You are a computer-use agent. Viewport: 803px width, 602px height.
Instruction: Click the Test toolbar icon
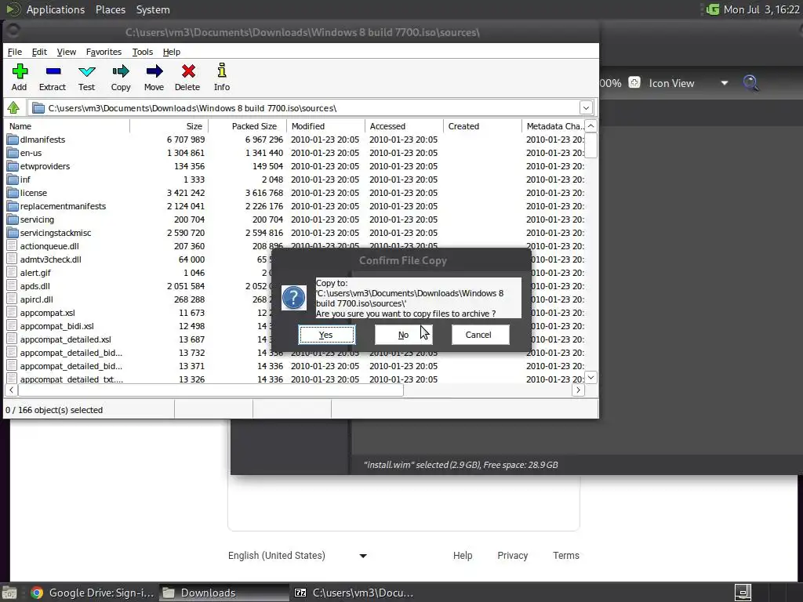(86, 71)
